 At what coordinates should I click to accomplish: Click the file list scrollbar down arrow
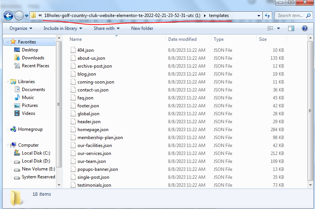(x=310, y=185)
